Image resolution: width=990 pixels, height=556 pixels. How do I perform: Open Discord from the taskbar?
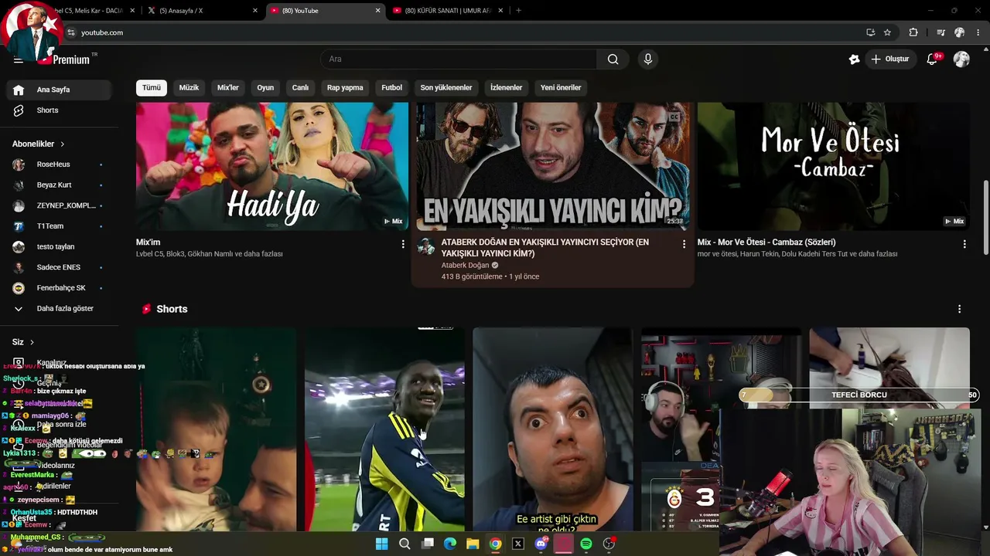pyautogui.click(x=541, y=544)
